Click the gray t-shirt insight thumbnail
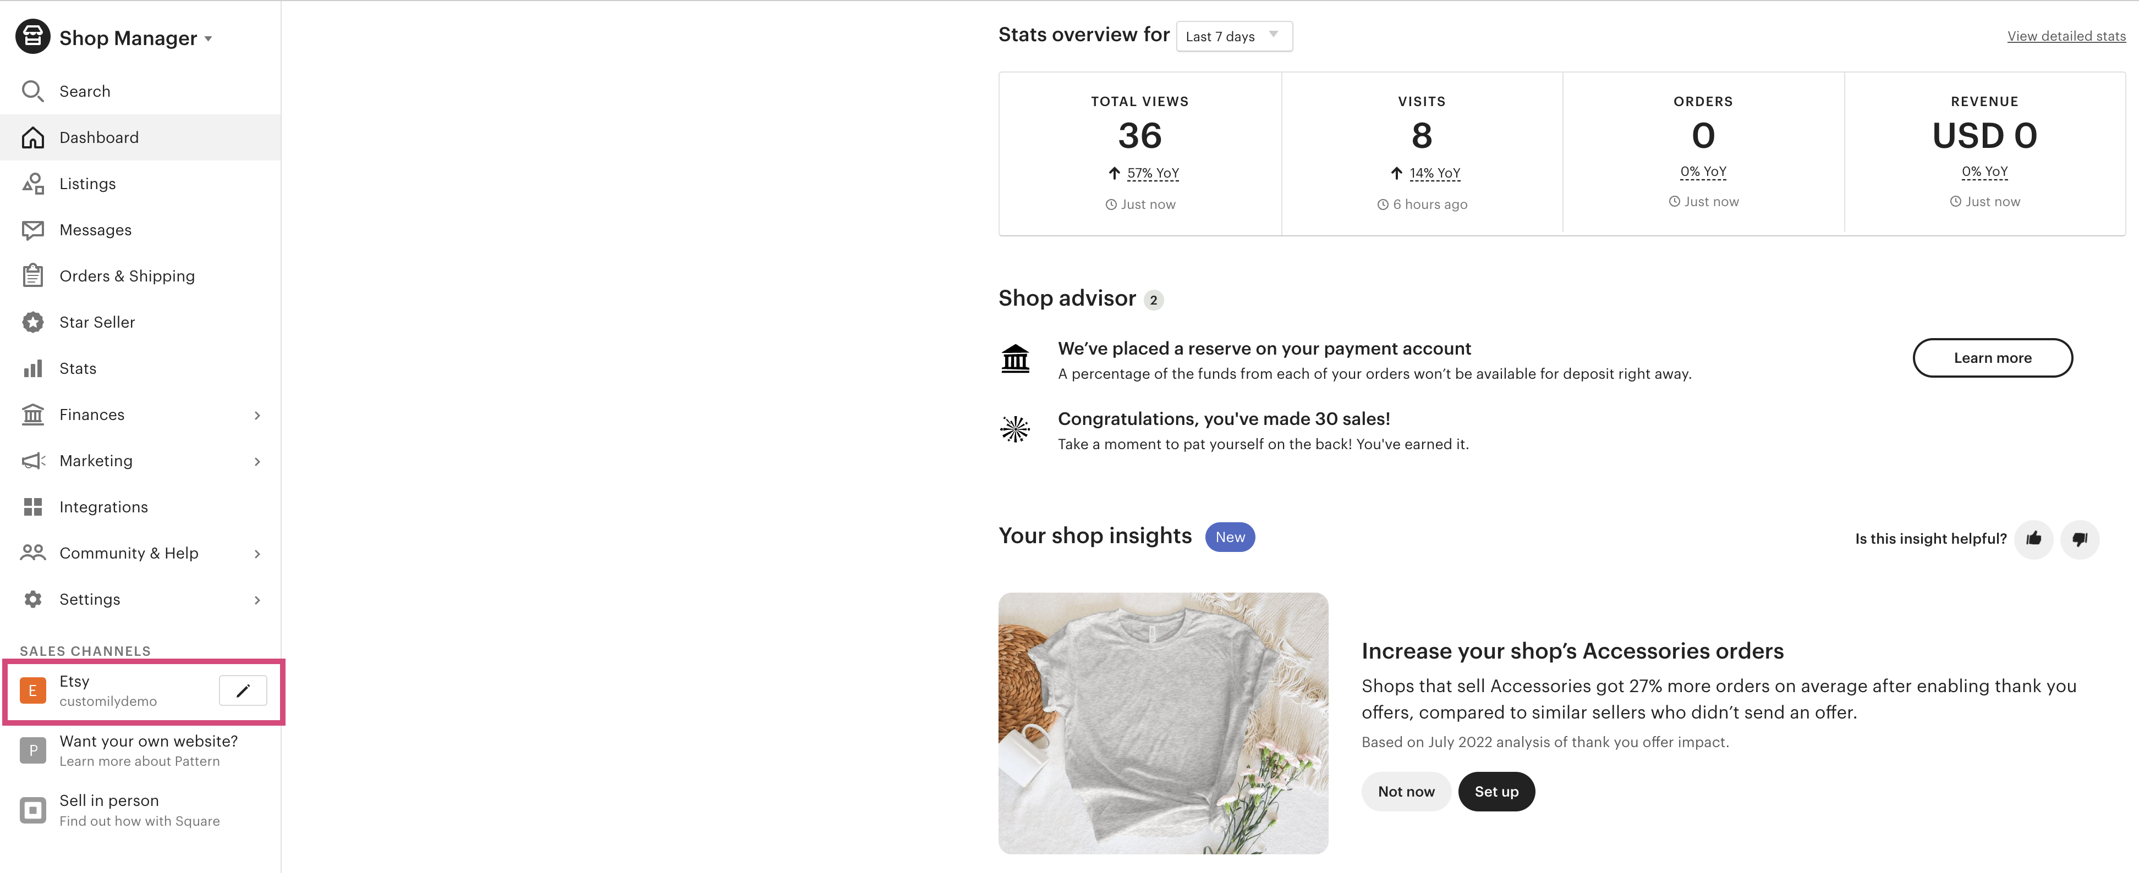 pyautogui.click(x=1162, y=723)
